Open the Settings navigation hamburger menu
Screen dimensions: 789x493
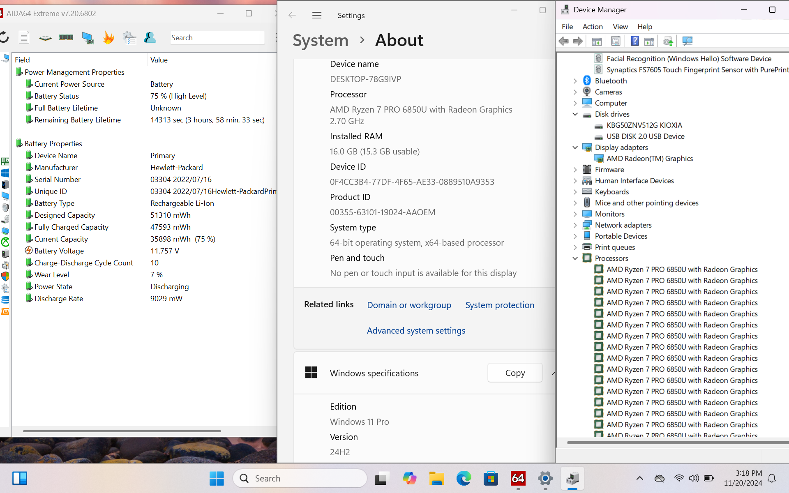317,16
